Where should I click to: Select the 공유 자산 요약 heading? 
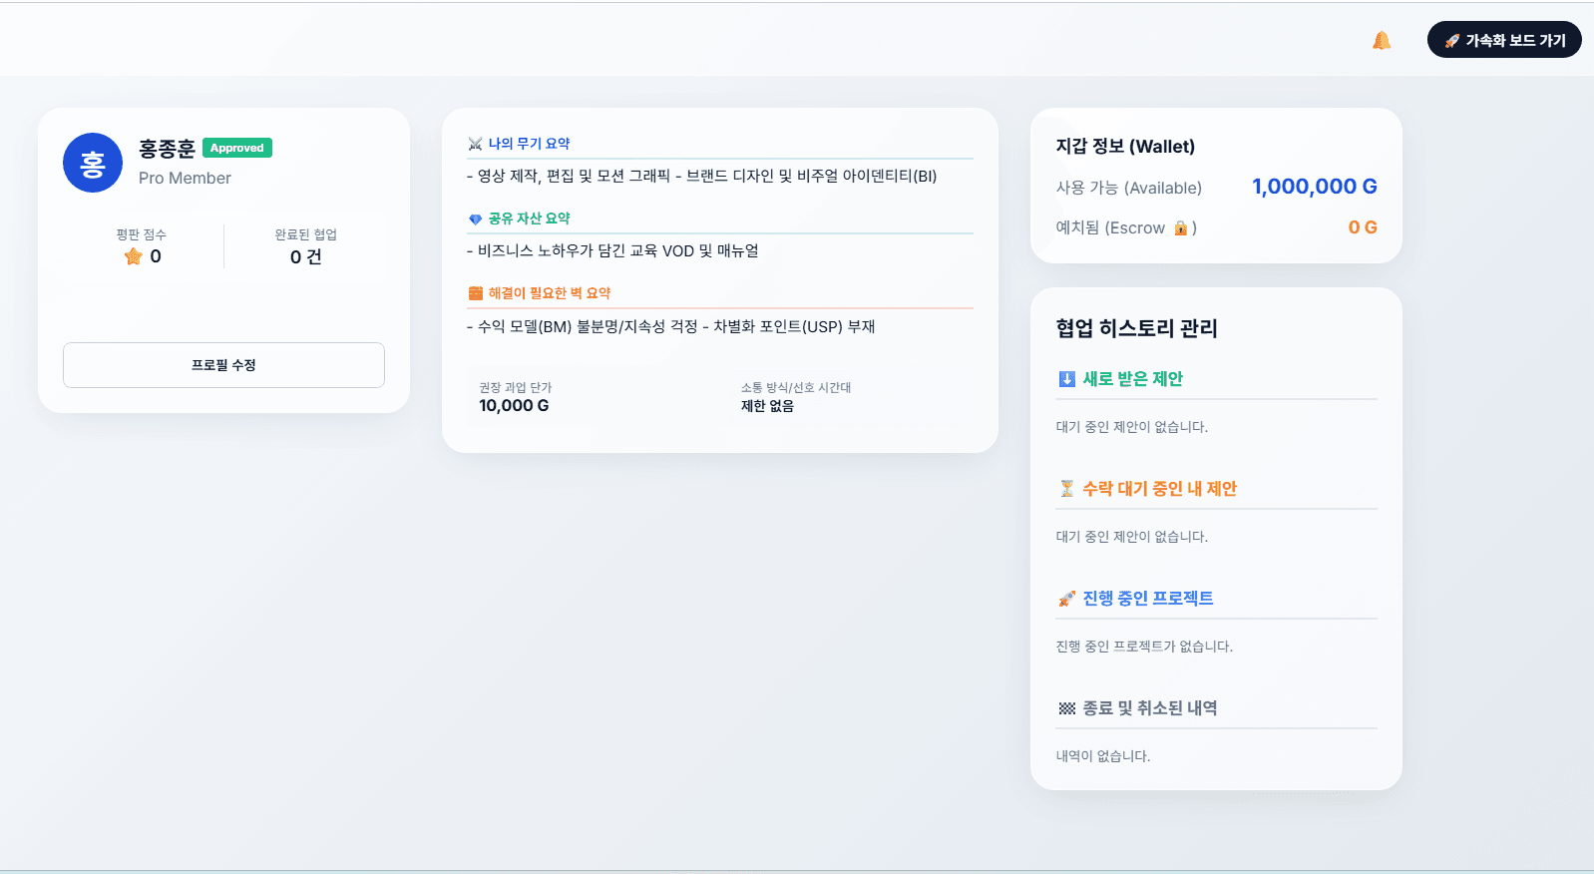point(529,218)
